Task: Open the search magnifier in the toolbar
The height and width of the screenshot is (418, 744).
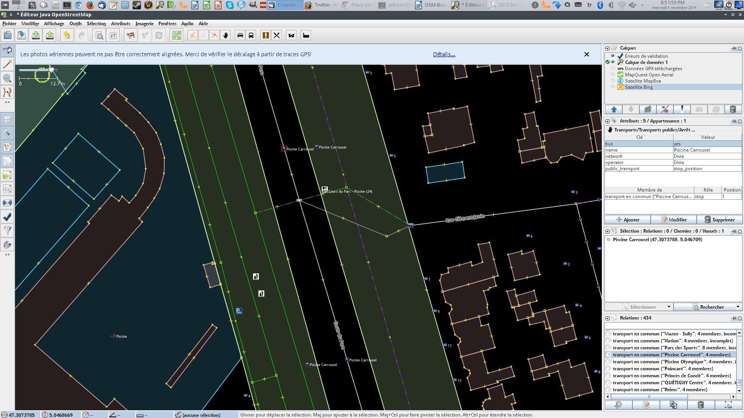Action: pos(99,35)
